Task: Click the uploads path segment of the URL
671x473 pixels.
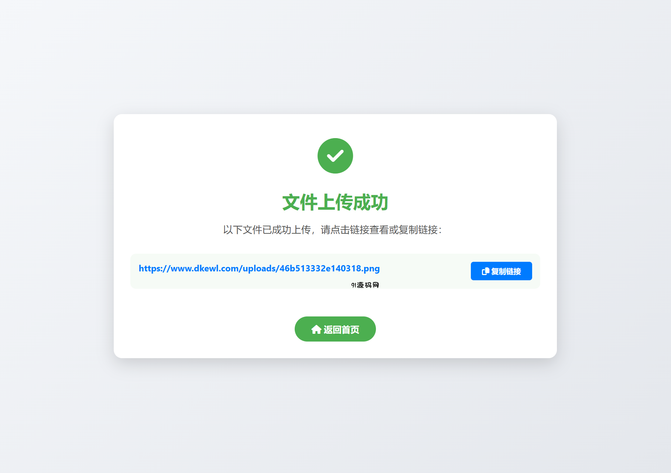Action: click(259, 268)
